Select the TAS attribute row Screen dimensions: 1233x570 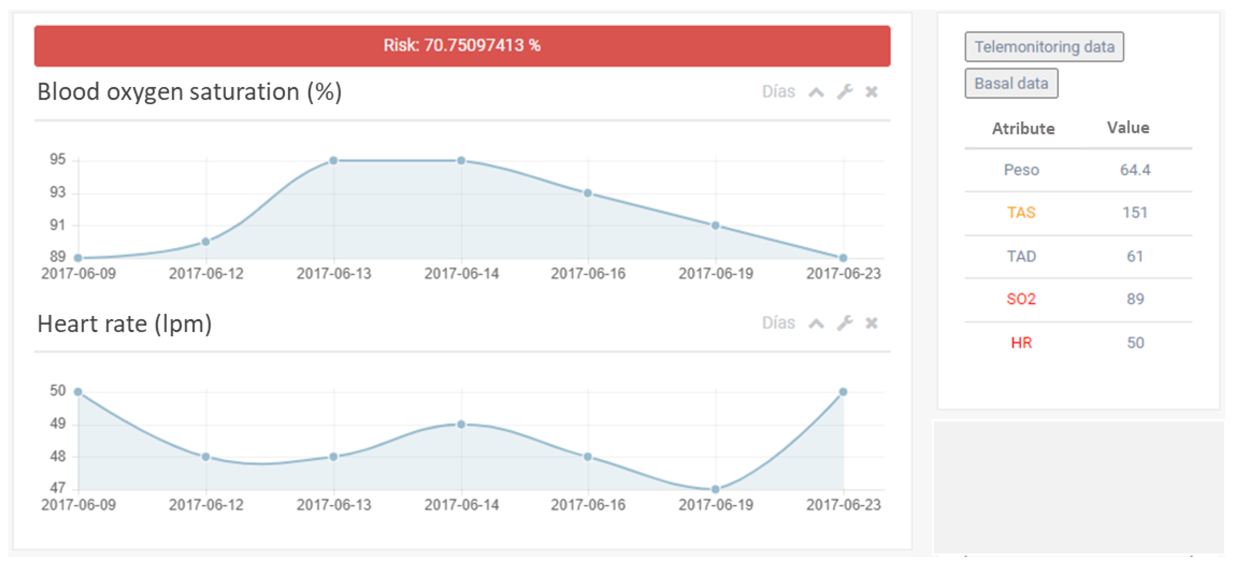click(1021, 212)
